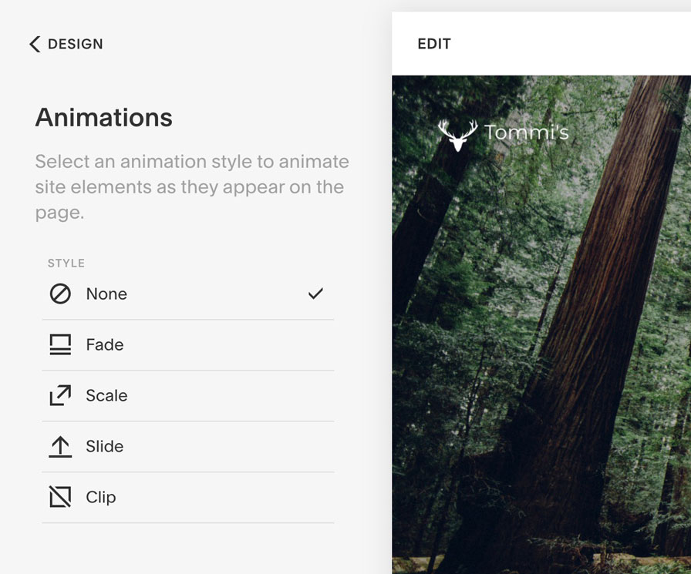Pick the Clip animation option
This screenshot has width=691, height=574.
pos(188,498)
